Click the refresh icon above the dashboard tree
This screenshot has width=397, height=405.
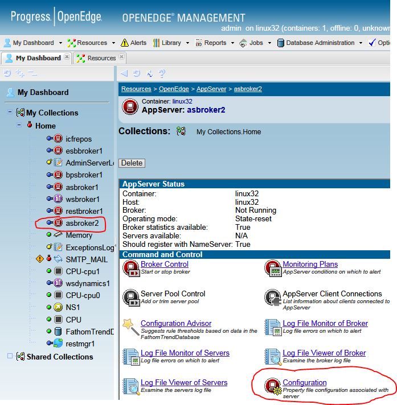7,73
